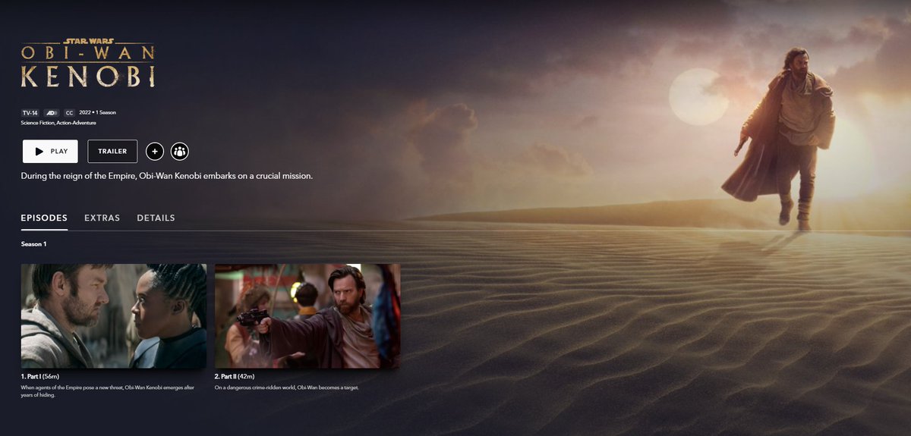This screenshot has width=911, height=436.
Task: Open the Details tab
Action: pyautogui.click(x=156, y=218)
